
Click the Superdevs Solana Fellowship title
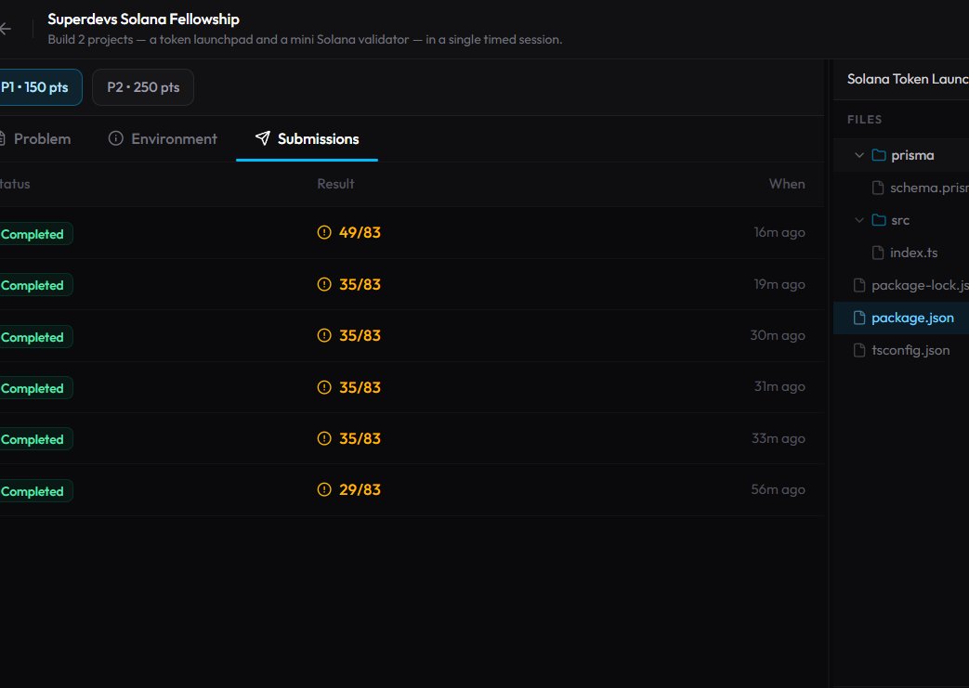click(x=143, y=19)
